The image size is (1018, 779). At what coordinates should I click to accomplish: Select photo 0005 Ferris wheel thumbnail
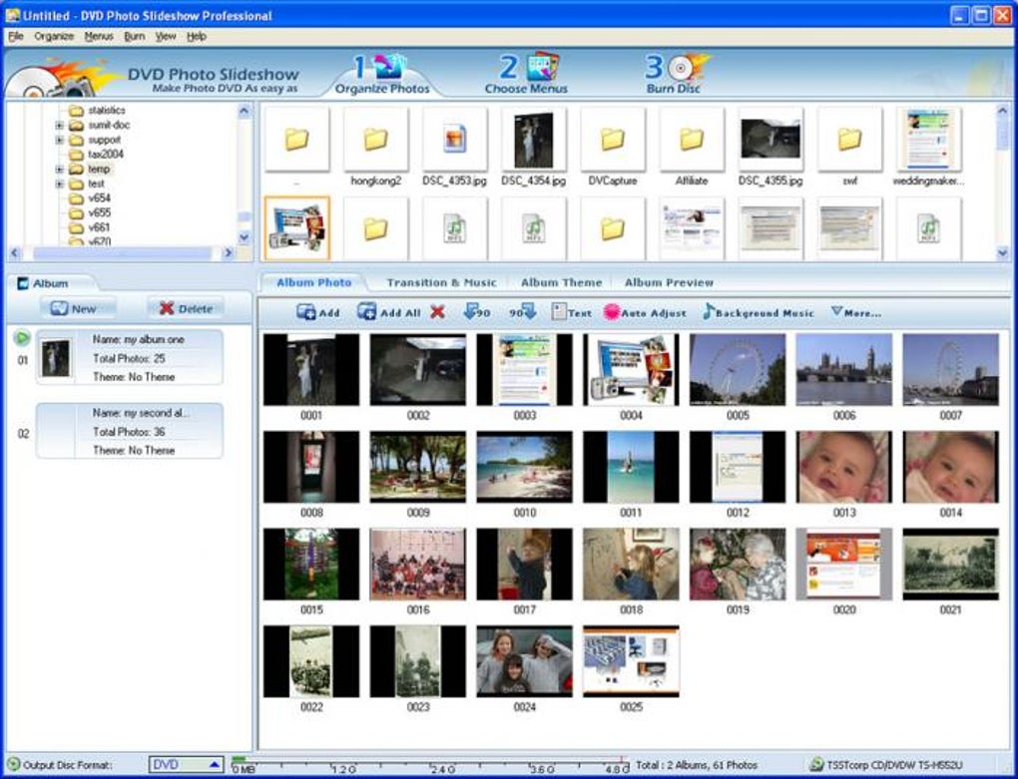click(x=738, y=370)
